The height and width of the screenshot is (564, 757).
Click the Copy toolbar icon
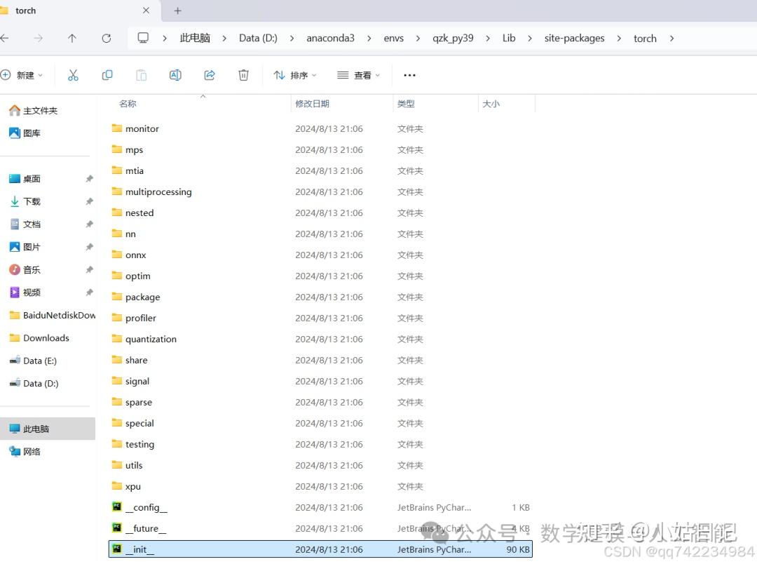107,75
